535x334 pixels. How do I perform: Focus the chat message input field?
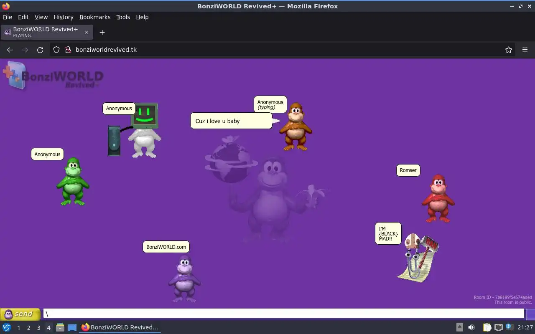tap(284, 314)
